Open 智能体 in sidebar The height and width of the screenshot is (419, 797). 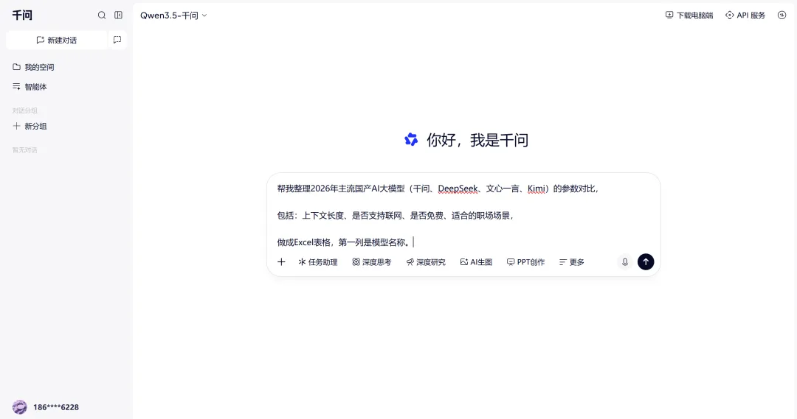tap(30, 87)
